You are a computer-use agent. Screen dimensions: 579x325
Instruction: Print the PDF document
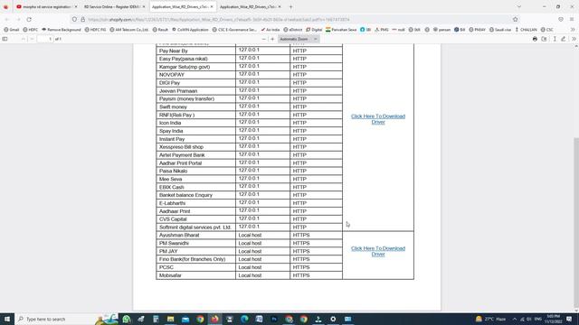pyautogui.click(x=535, y=39)
